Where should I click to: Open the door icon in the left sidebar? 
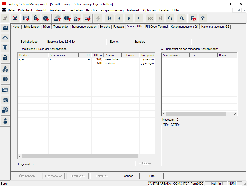[5, 48]
